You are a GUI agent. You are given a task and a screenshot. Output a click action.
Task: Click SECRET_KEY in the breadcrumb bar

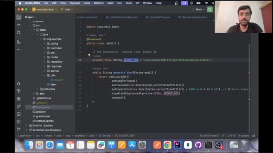125,136
